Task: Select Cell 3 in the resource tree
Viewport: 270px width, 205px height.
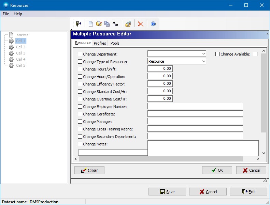Action: pyautogui.click(x=21, y=53)
